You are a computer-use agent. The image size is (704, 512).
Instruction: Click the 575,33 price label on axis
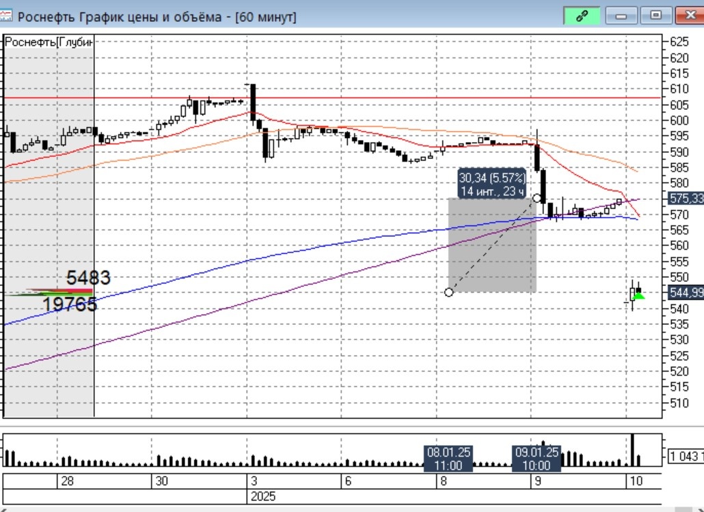pyautogui.click(x=686, y=198)
